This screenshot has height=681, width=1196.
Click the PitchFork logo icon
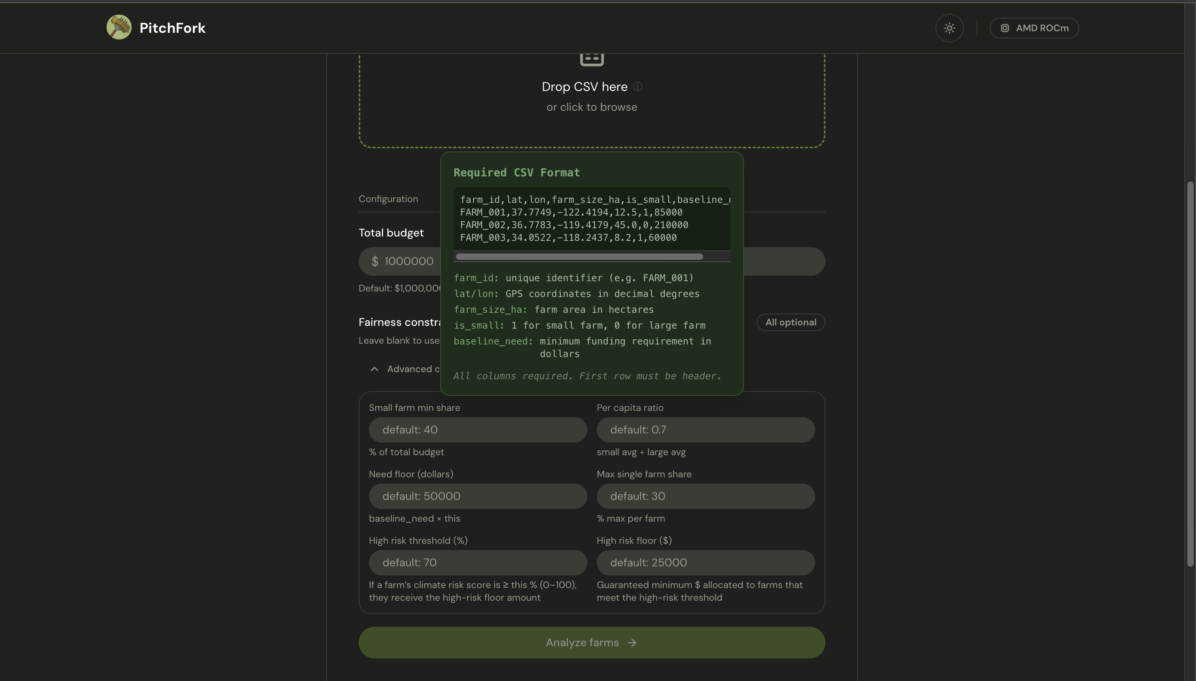pyautogui.click(x=119, y=27)
